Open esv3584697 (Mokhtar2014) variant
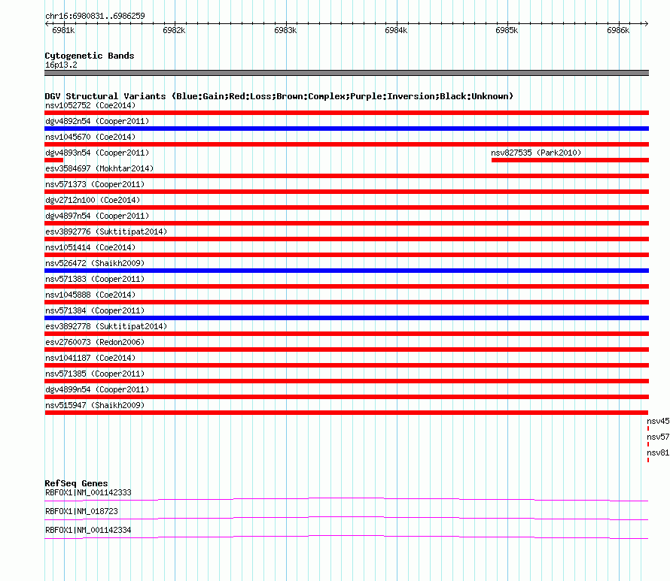 99,168
